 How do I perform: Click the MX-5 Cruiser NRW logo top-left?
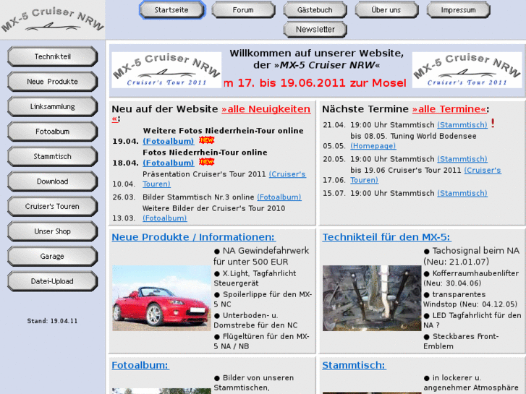point(52,20)
